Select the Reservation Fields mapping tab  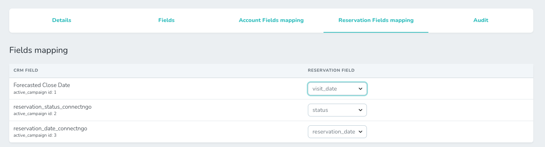tap(376, 20)
